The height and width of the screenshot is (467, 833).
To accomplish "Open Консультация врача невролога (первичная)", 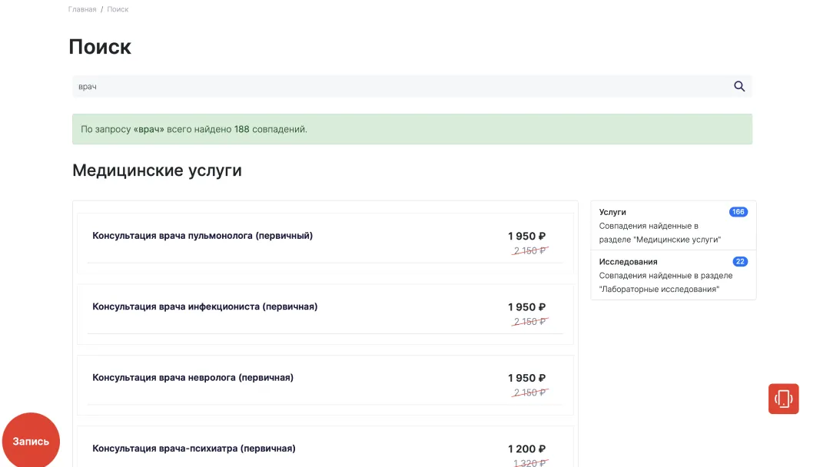I will click(x=193, y=377).
